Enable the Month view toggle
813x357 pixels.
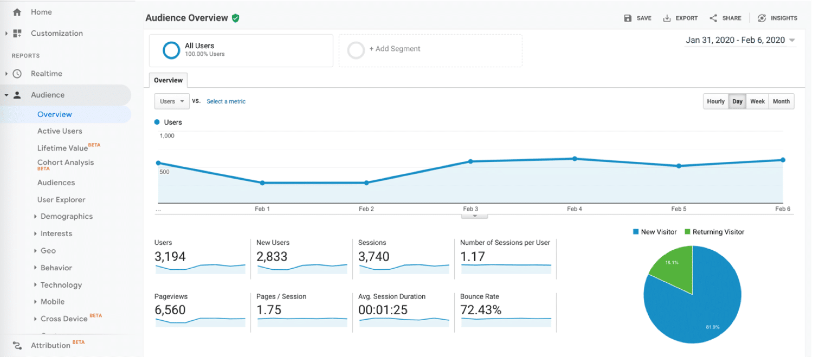781,101
